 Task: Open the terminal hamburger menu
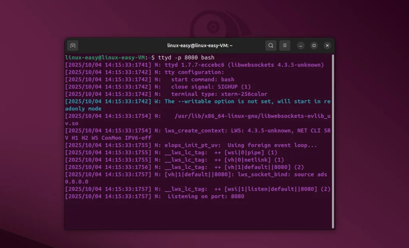coord(285,46)
